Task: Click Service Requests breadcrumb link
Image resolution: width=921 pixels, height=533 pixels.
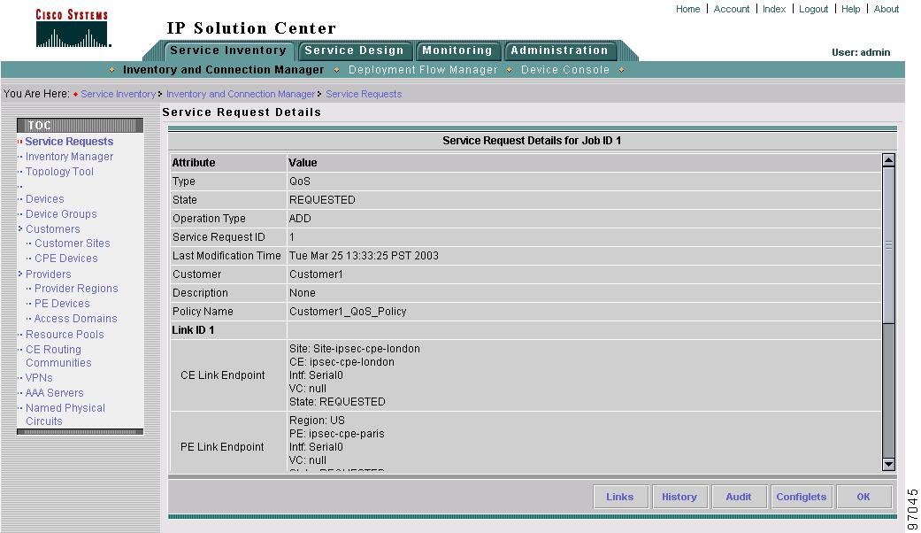Action: tap(364, 94)
